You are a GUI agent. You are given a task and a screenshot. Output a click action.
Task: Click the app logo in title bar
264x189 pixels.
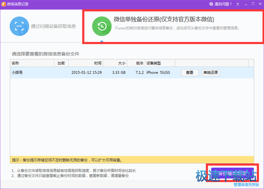click(x=4, y=4)
